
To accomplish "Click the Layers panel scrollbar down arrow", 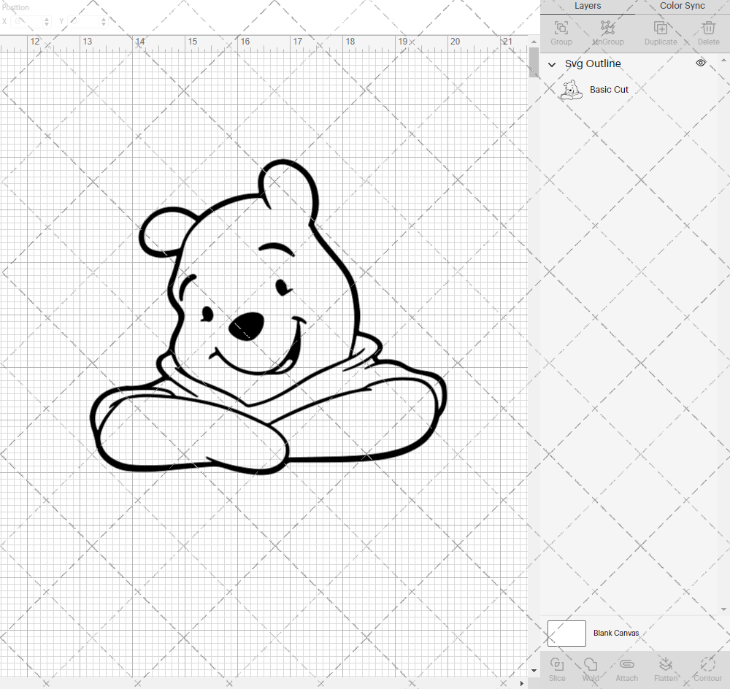I will tap(723, 609).
